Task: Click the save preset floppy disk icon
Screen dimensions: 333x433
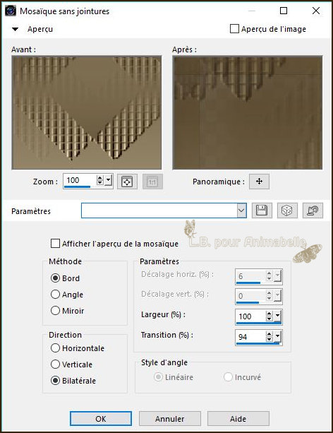Action: [x=262, y=210]
